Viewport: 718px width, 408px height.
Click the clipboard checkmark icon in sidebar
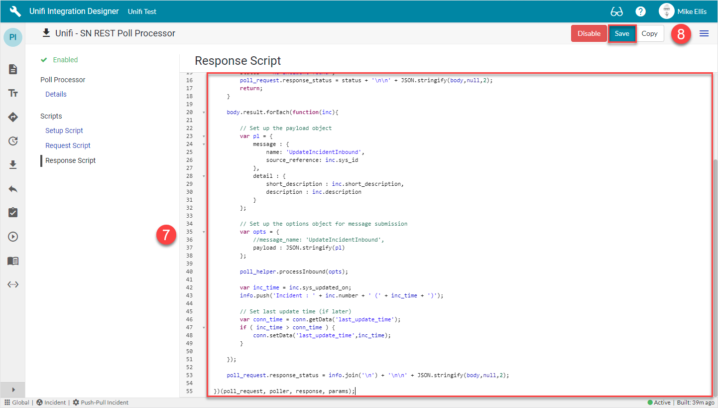pos(13,213)
